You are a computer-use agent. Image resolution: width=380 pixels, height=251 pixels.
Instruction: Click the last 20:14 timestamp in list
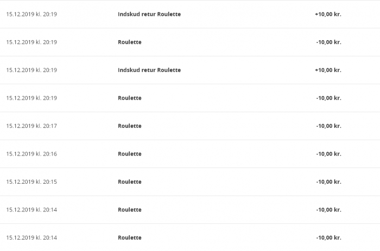tap(31, 237)
